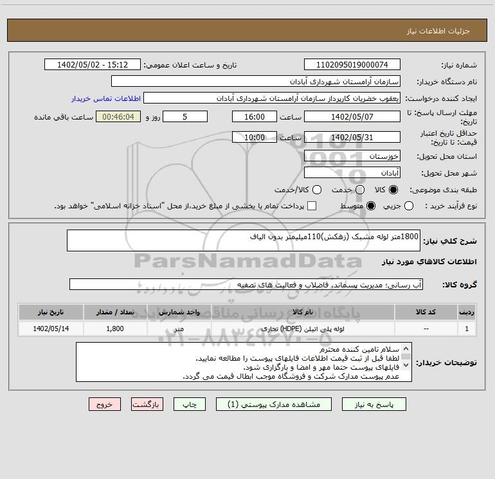The image size is (495, 479).
Task: Click the delivery city field آبادان
Action: coord(352,173)
